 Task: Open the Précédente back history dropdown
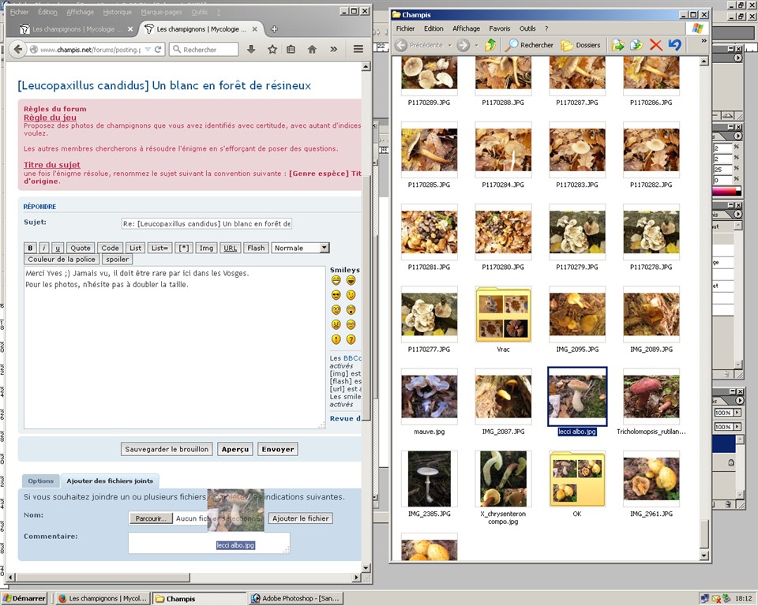click(450, 45)
